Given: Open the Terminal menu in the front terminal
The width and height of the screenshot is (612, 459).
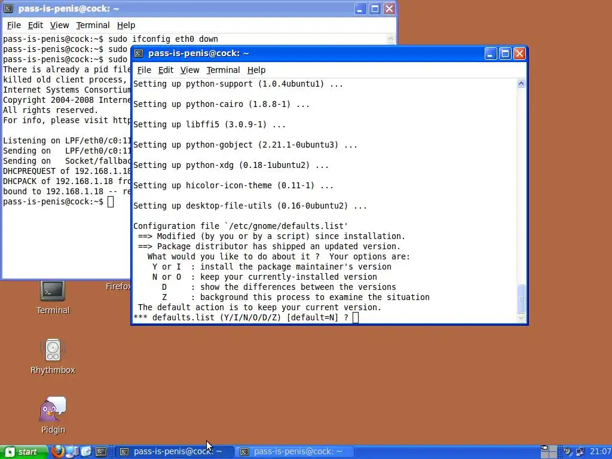Looking at the screenshot, I should point(223,70).
